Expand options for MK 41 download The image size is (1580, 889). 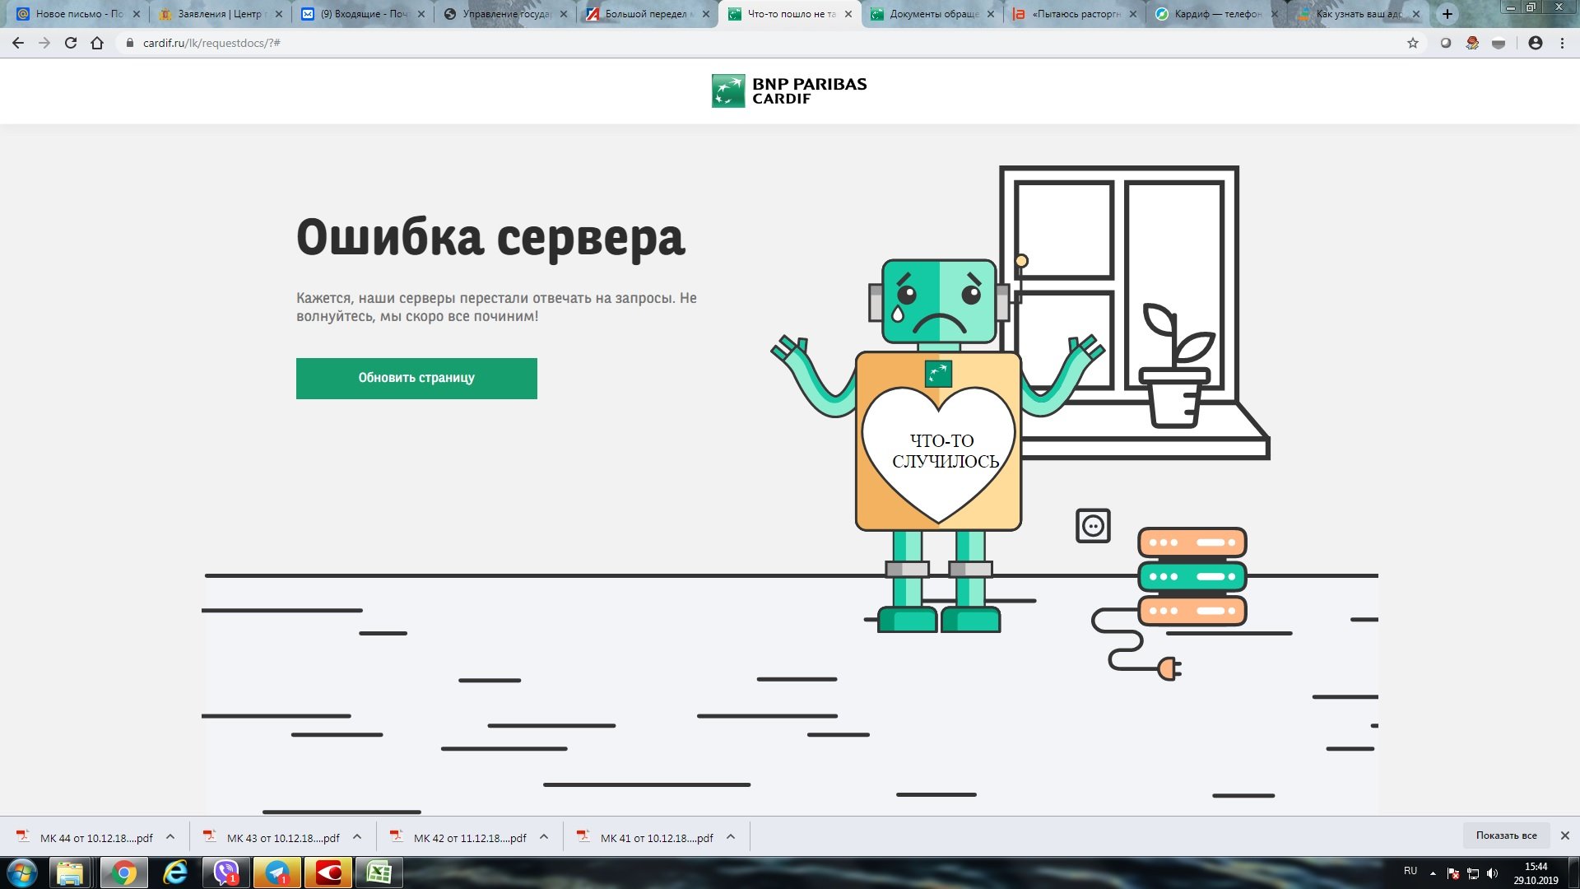click(731, 837)
